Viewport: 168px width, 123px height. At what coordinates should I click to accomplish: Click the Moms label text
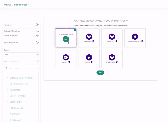[87, 62]
